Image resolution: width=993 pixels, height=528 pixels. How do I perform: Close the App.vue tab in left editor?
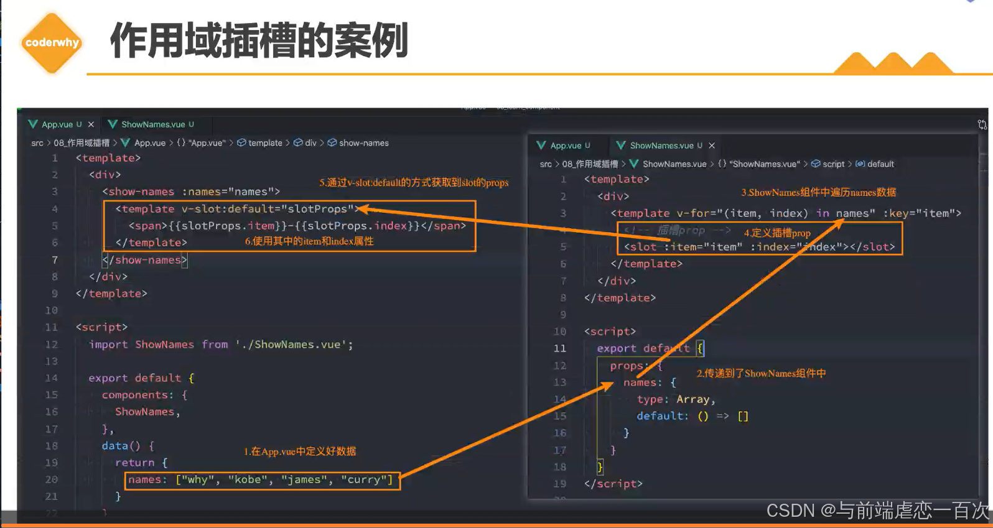coord(91,124)
